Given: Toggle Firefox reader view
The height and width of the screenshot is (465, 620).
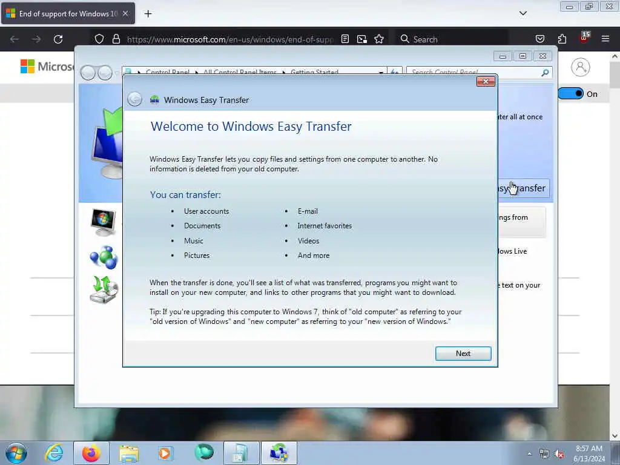Looking at the screenshot, I should click(x=345, y=39).
